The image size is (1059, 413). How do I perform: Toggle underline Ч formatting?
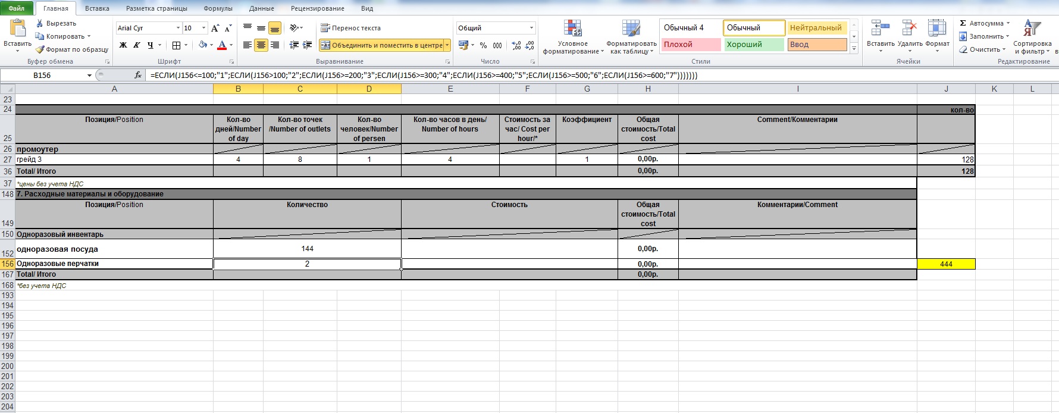pyautogui.click(x=150, y=45)
